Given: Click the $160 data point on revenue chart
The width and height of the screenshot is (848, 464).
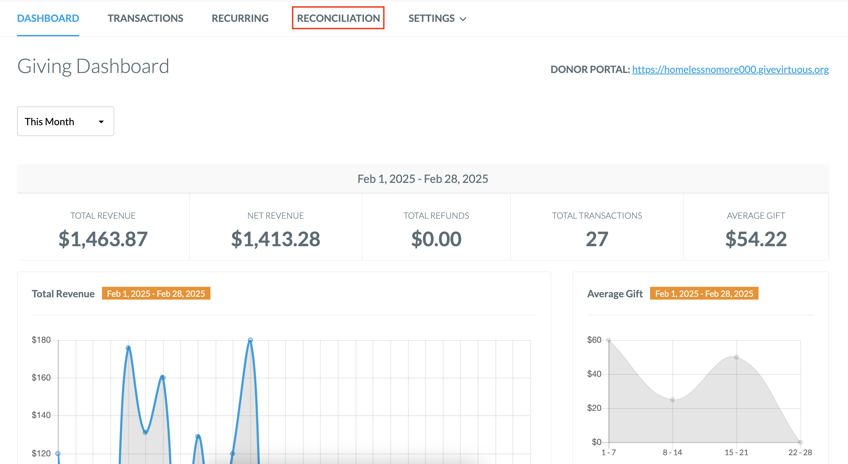Looking at the screenshot, I should click(x=163, y=377).
